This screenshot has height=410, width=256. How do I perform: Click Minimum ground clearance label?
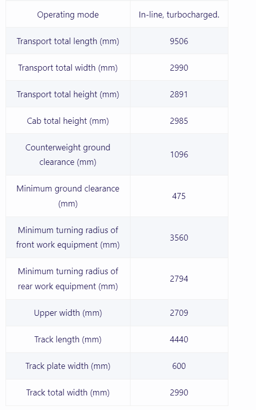click(68, 196)
